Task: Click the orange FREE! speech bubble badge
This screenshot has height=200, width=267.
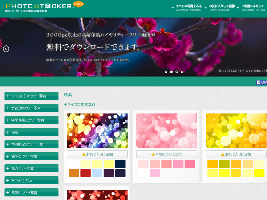Action: (x=78, y=4)
